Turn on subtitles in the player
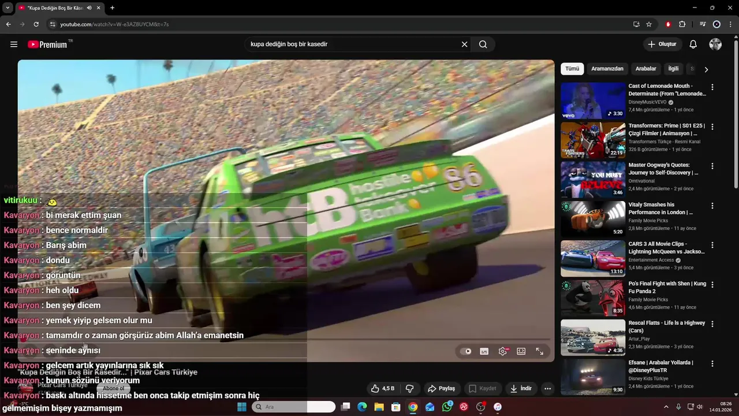The height and width of the screenshot is (416, 739). tap(484, 351)
